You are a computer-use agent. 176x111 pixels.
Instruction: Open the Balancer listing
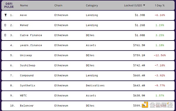click(x=27, y=106)
